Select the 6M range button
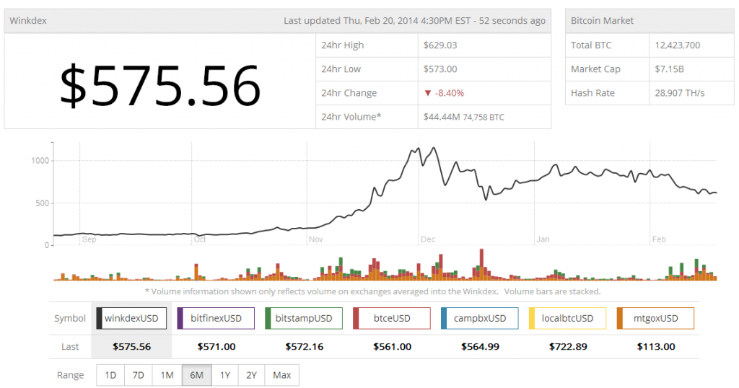 point(196,375)
